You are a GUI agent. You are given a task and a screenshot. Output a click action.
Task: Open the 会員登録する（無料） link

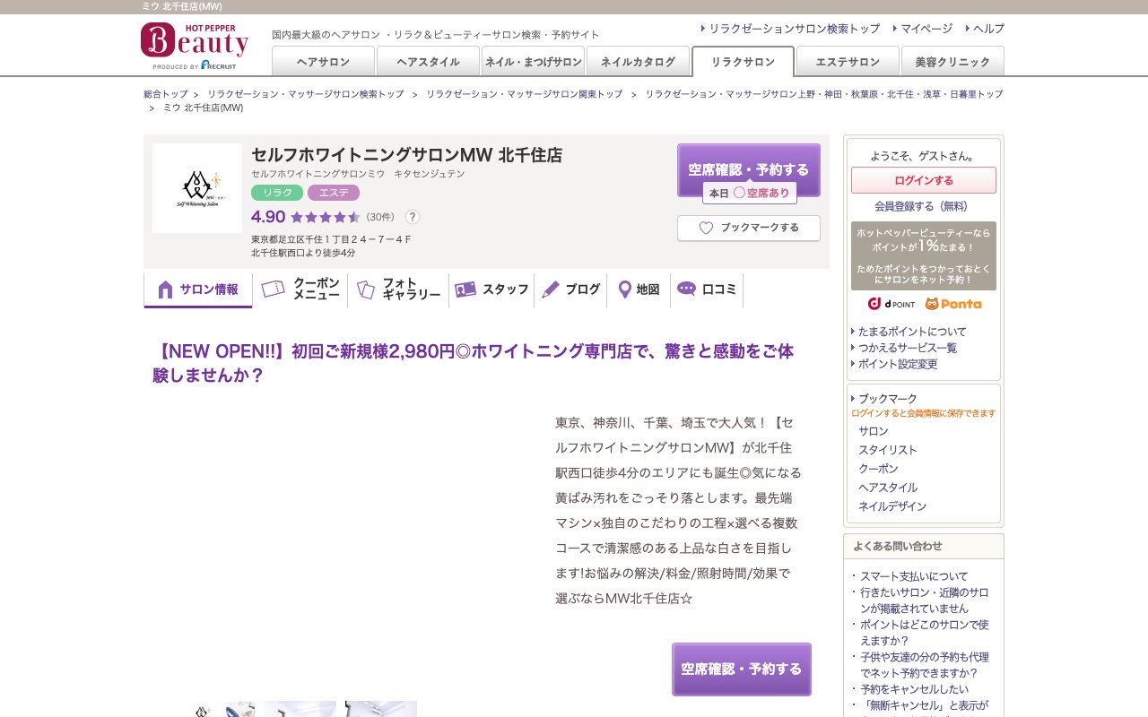tap(923, 206)
